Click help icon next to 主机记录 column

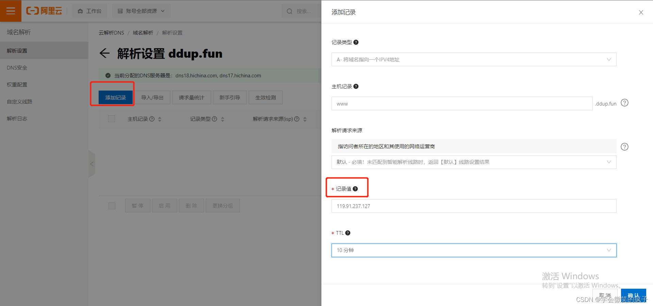152,119
